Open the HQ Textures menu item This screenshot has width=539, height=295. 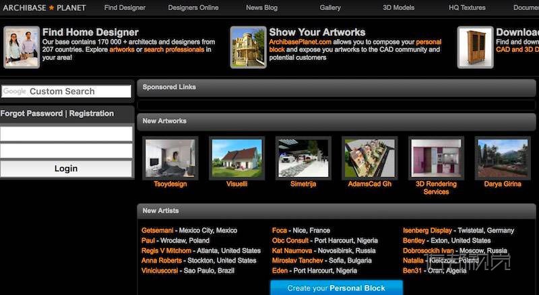[x=467, y=8]
